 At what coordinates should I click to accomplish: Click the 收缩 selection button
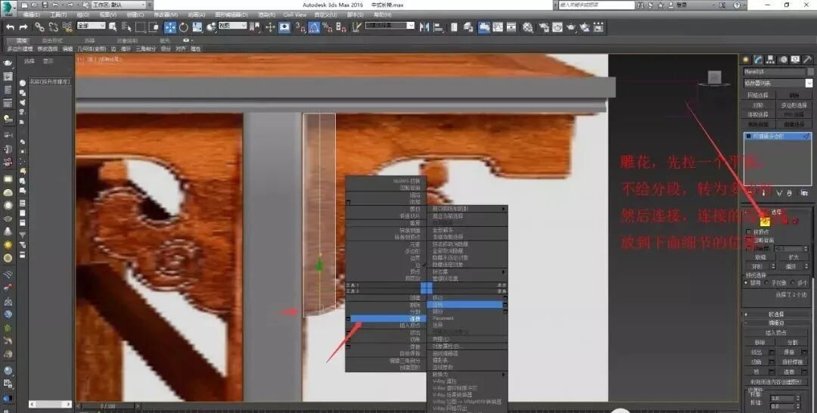(760, 256)
